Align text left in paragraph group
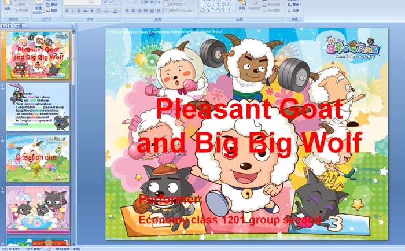 127,10
